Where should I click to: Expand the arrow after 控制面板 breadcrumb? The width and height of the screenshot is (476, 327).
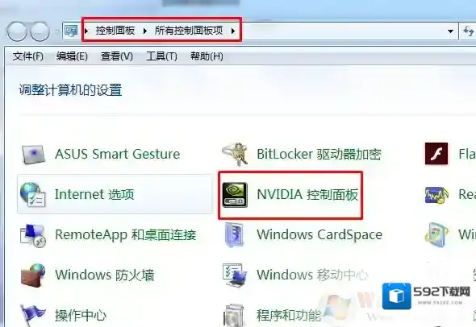coord(145,31)
